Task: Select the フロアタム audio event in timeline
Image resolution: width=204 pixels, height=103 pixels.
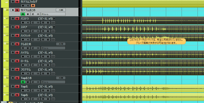Action: (143, 72)
